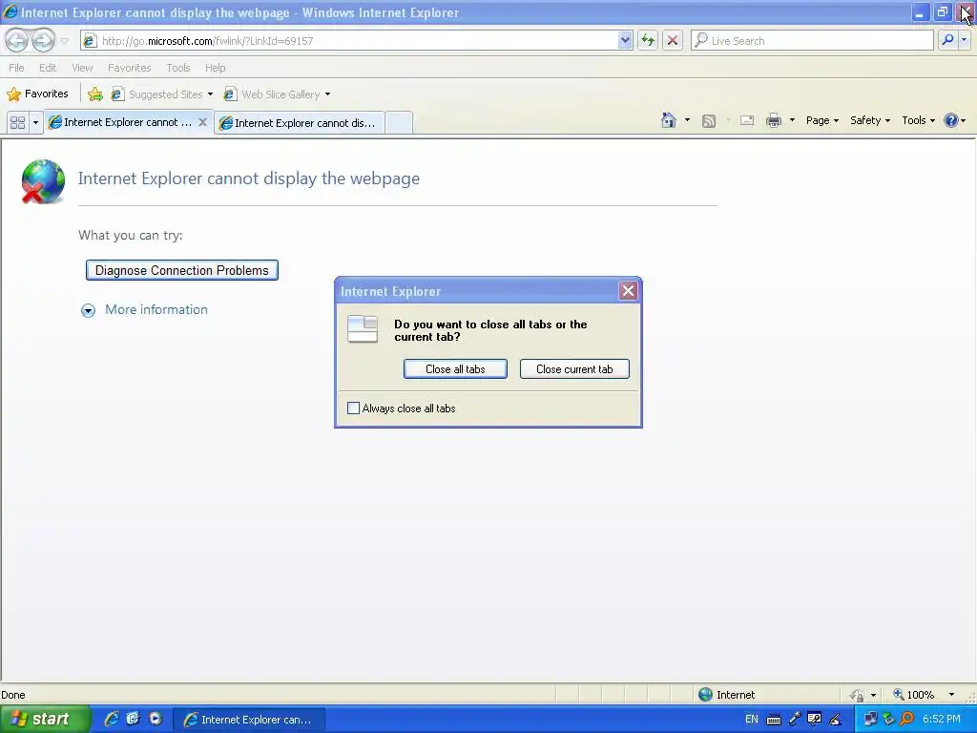Click the green Refresh icon

[648, 40]
